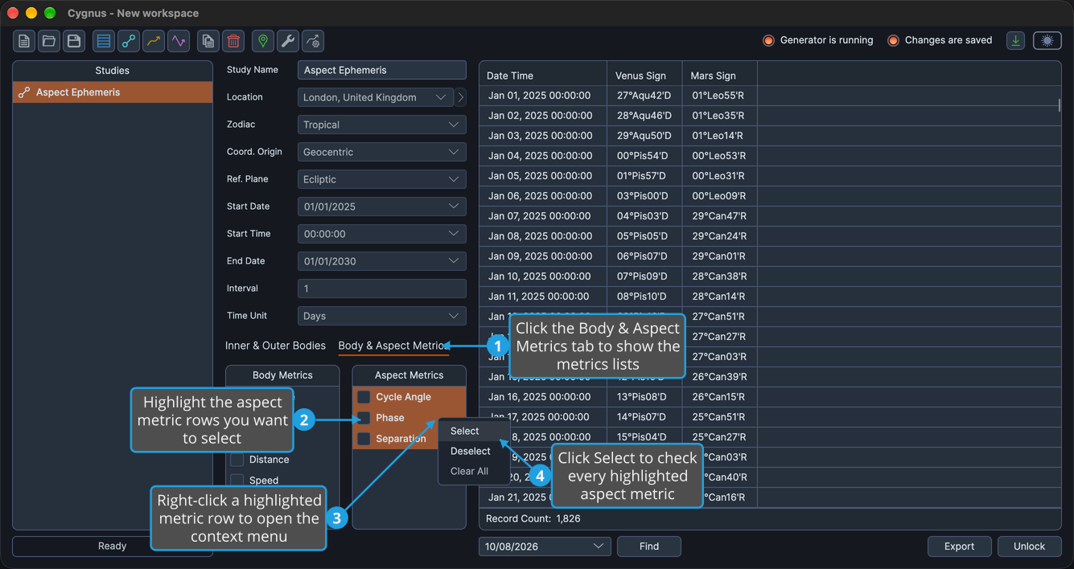Screen dimensions: 1074x569
Task: Click the purple zigzag line icon
Action: click(179, 41)
